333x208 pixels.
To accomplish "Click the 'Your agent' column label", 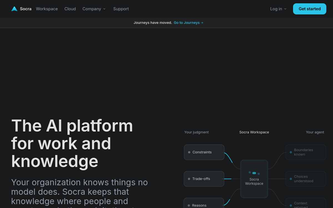I will (x=315, y=132).
